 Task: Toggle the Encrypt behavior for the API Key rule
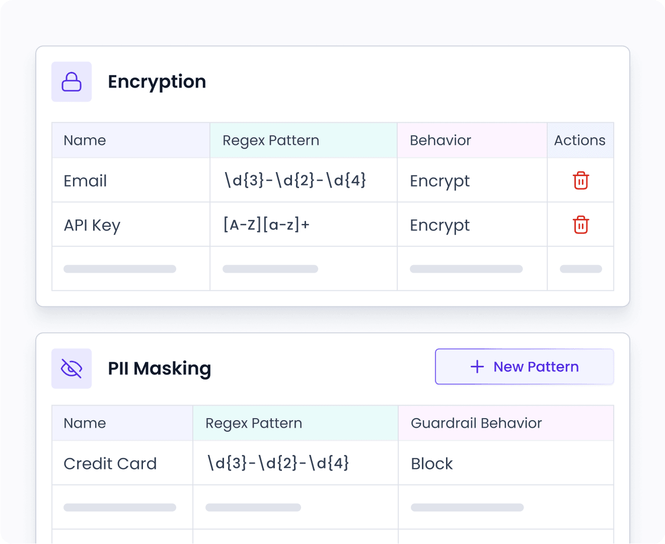[439, 225]
